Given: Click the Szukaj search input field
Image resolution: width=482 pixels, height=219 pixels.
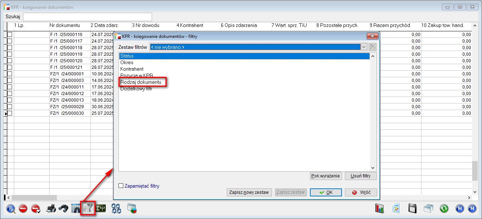Looking at the screenshot, I should coord(88,17).
